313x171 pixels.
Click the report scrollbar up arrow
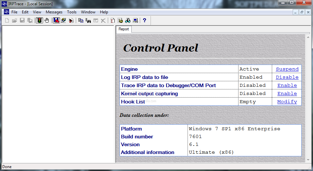coord(308,37)
